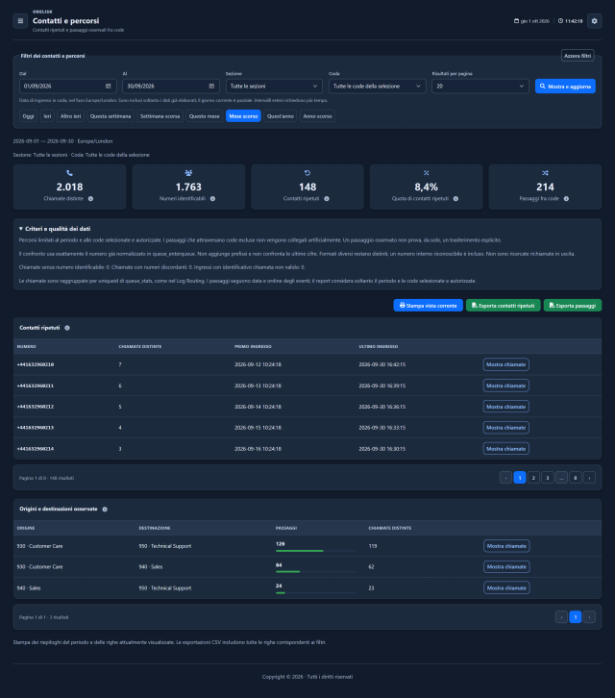This screenshot has height=698, width=615.
Task: Click info icon by Quota di contatti ripetuti
Action: click(455, 199)
